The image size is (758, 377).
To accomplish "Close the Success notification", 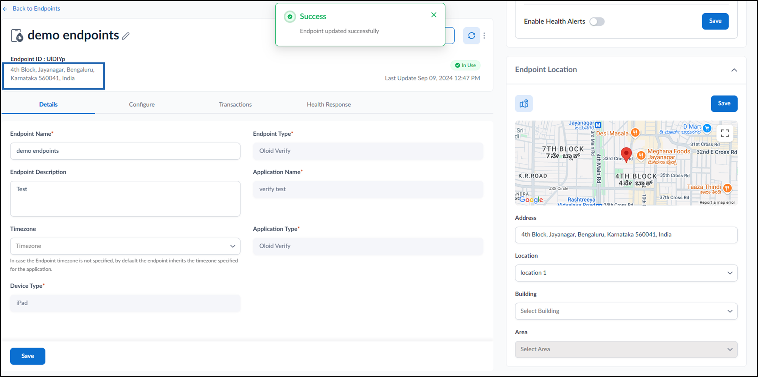I will coord(434,15).
